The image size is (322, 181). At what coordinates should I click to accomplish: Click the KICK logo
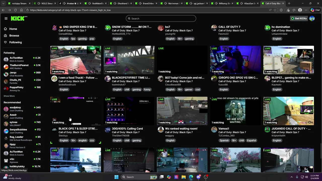pyautogui.click(x=19, y=18)
